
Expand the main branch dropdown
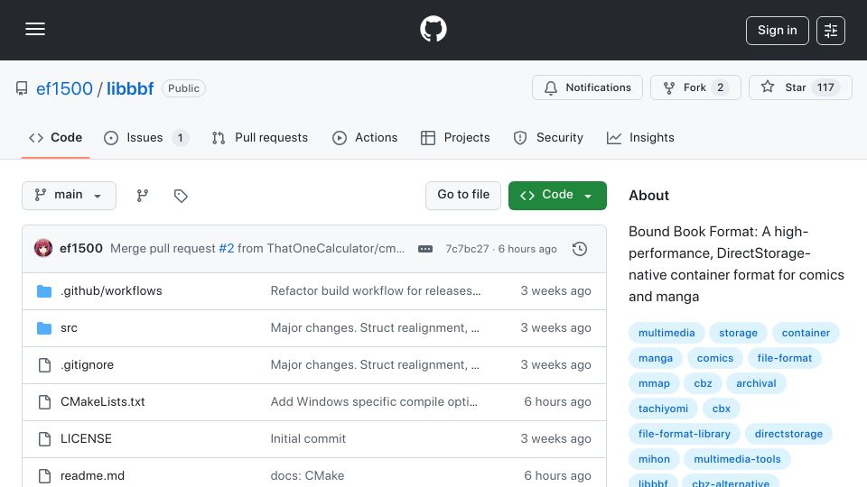(x=70, y=196)
